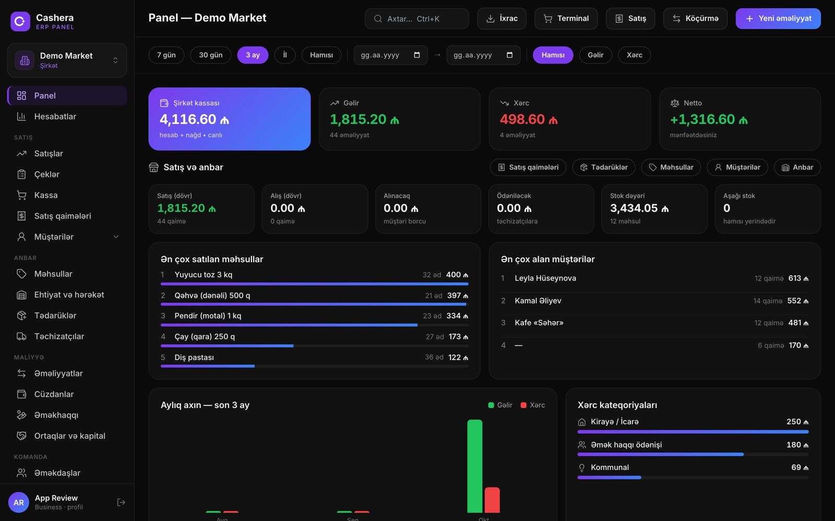The height and width of the screenshot is (521, 835).
Task: Select the İl period filter
Action: click(285, 55)
